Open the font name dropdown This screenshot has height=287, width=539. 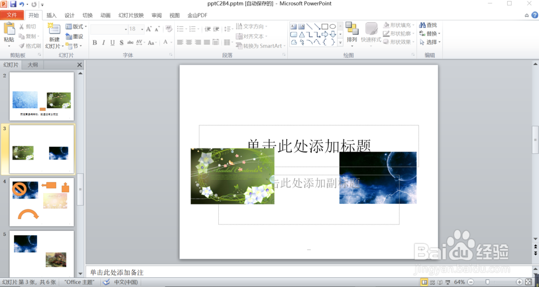click(x=126, y=30)
